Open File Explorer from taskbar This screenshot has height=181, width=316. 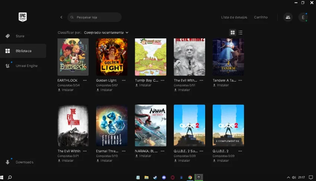point(147,177)
